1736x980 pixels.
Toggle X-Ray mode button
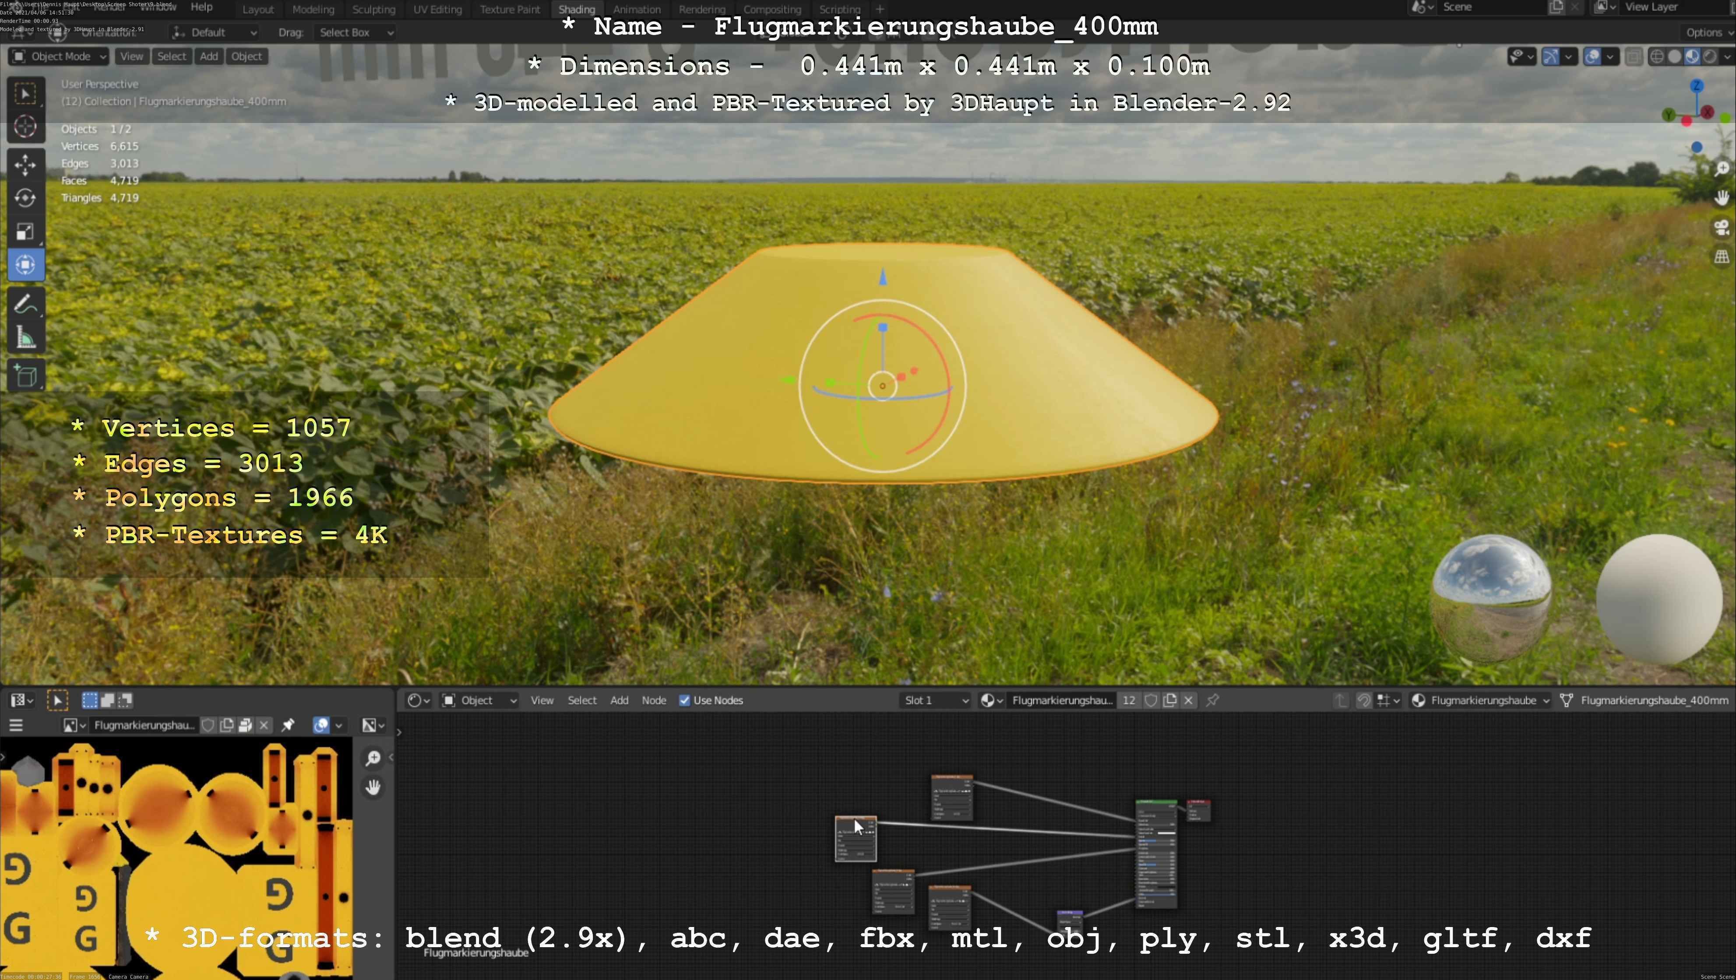1634,56
